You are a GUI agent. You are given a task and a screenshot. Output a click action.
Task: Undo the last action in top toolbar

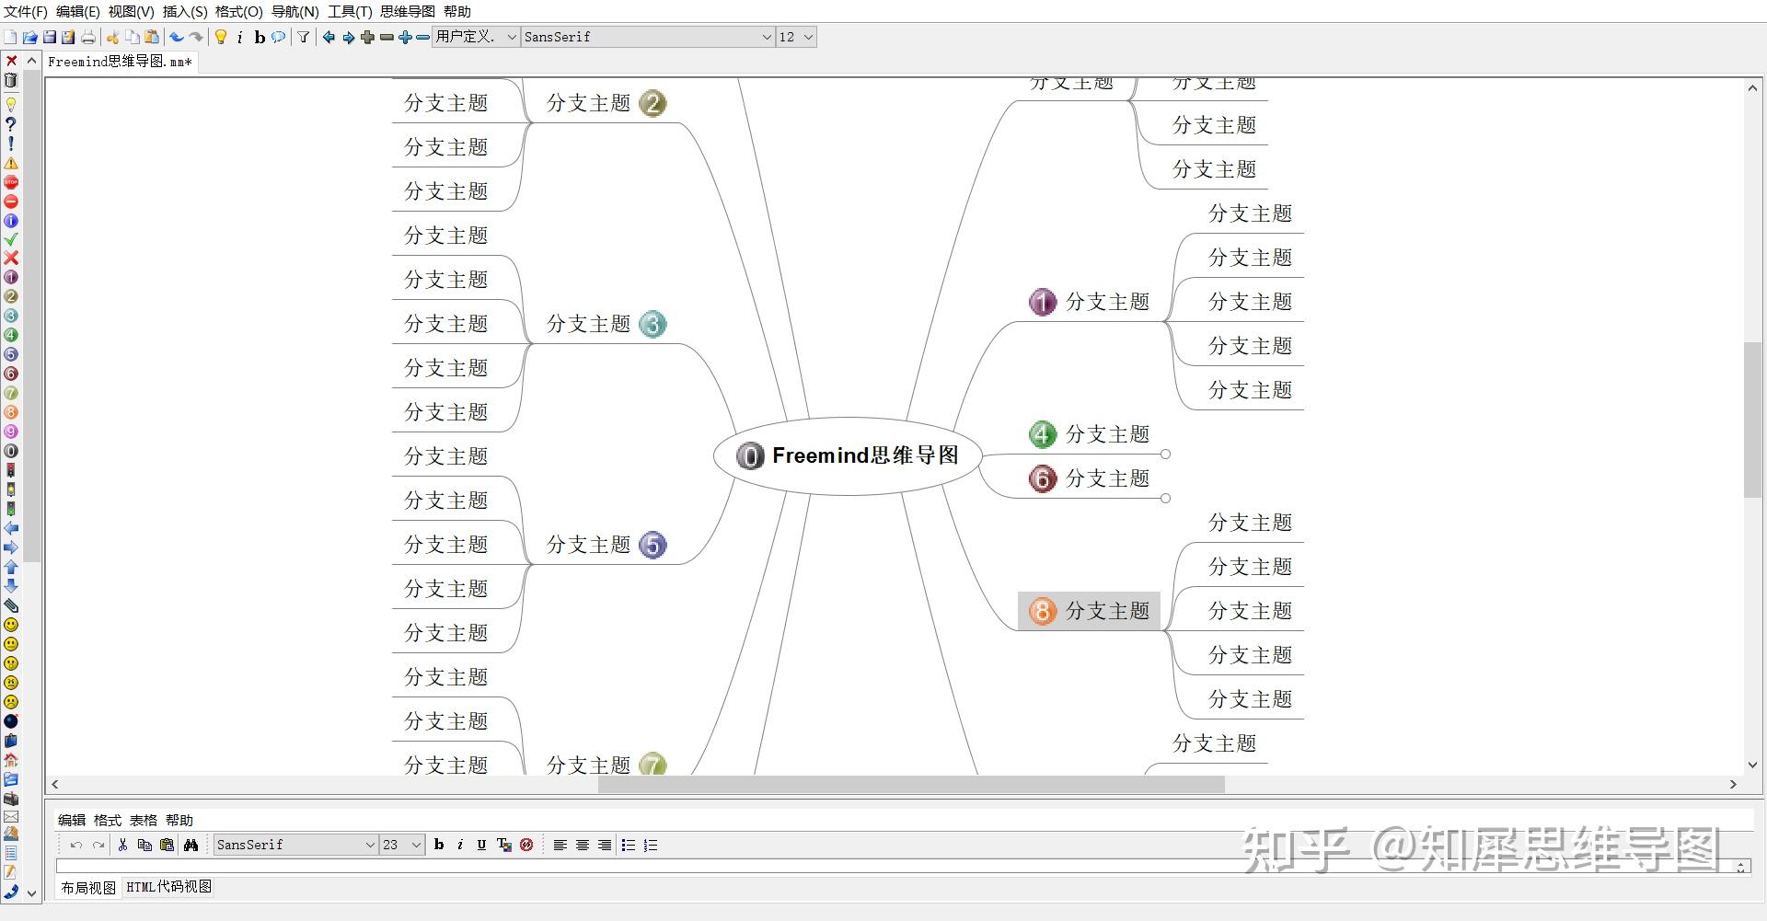176,37
